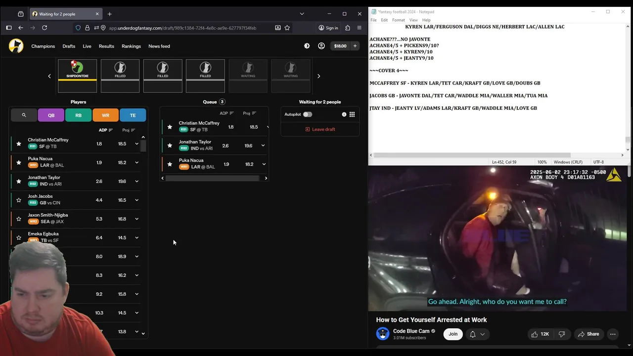Open Firefox hamburger menu
Screen dimensions: 633x356
pos(360,28)
